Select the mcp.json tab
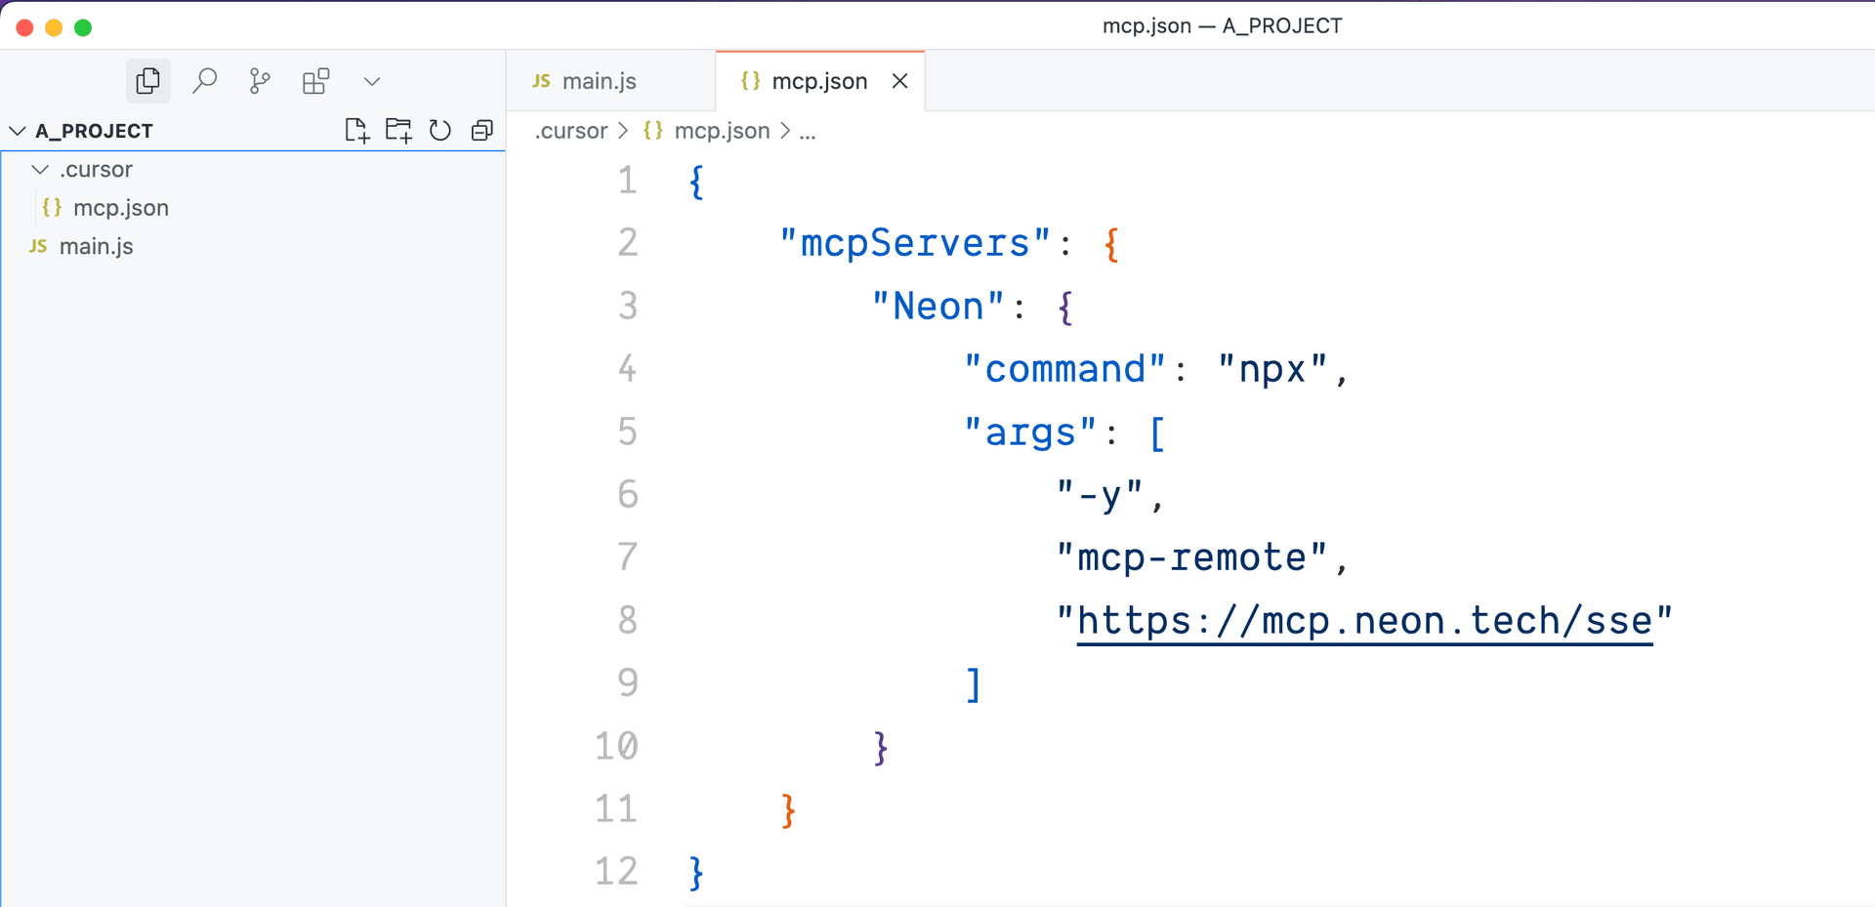 click(818, 81)
